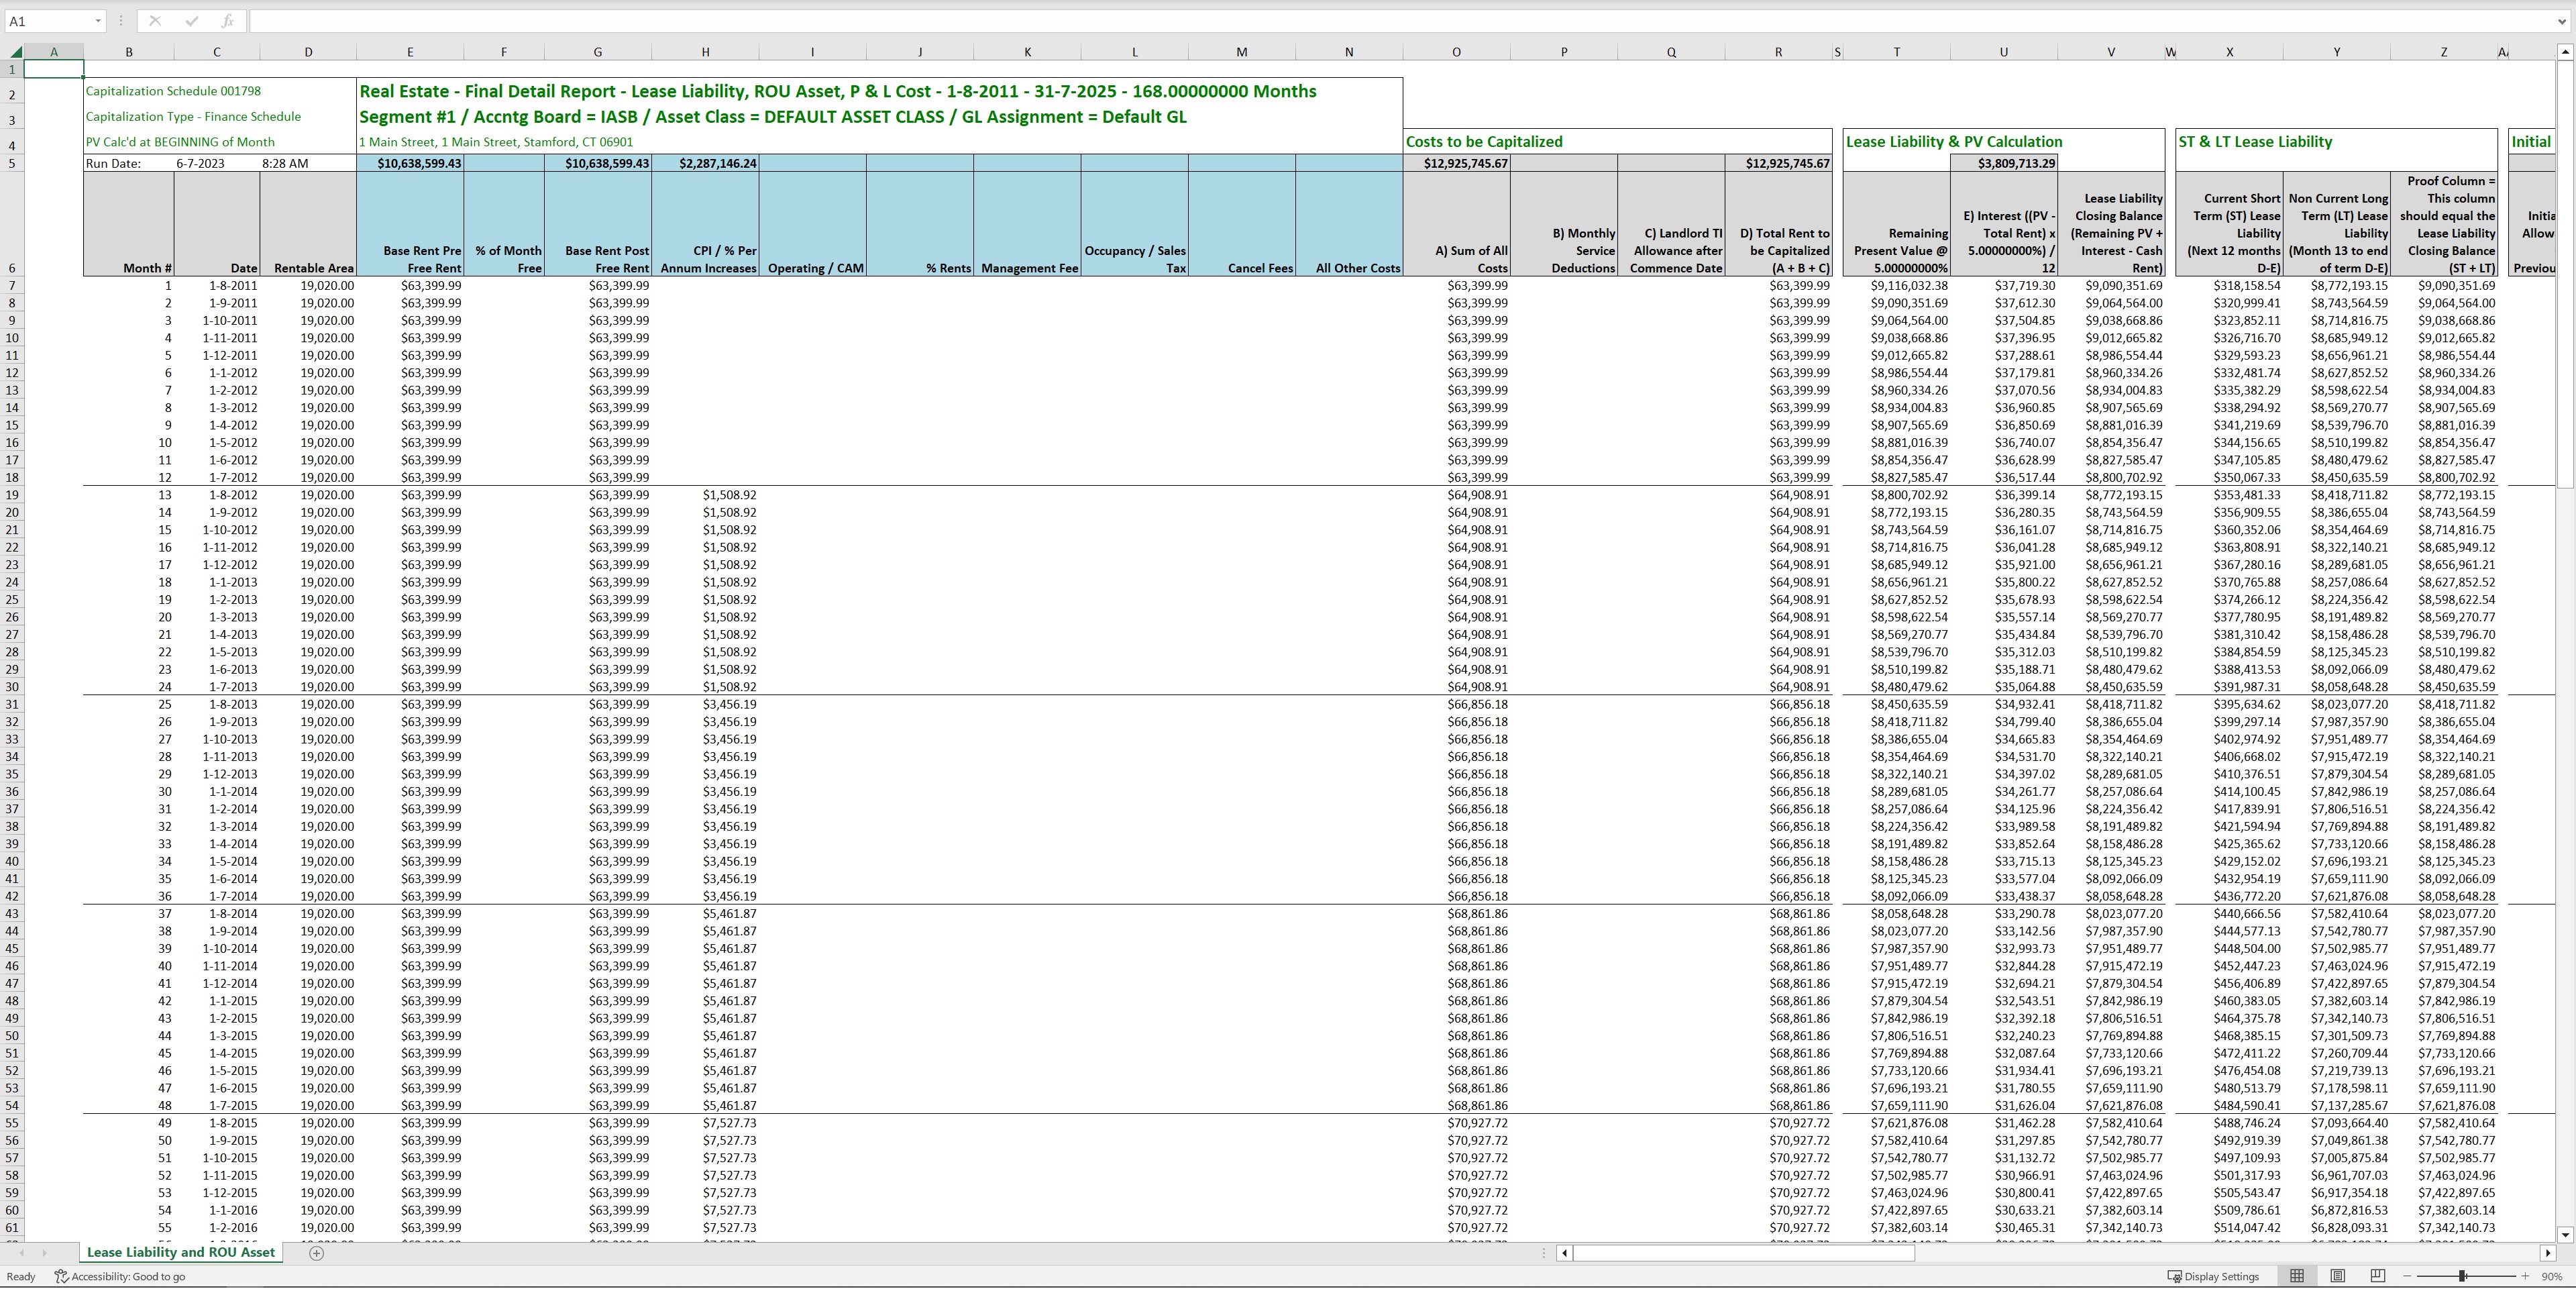Image resolution: width=2576 pixels, height=1291 pixels.
Task: Open Display Settings in status bar
Action: tap(2213, 1277)
